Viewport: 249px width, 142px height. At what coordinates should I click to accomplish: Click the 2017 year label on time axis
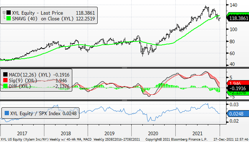(22, 133)
